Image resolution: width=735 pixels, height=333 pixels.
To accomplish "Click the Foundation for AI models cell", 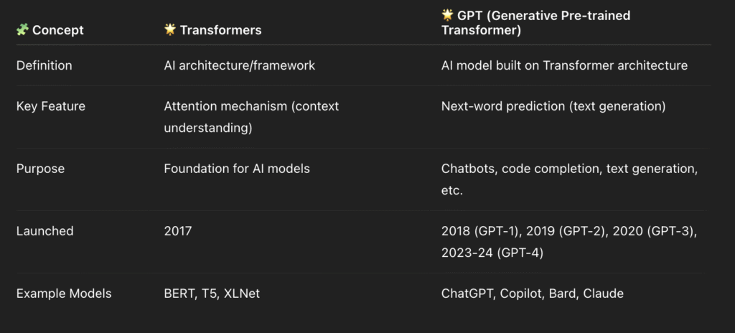I will pyautogui.click(x=237, y=169).
